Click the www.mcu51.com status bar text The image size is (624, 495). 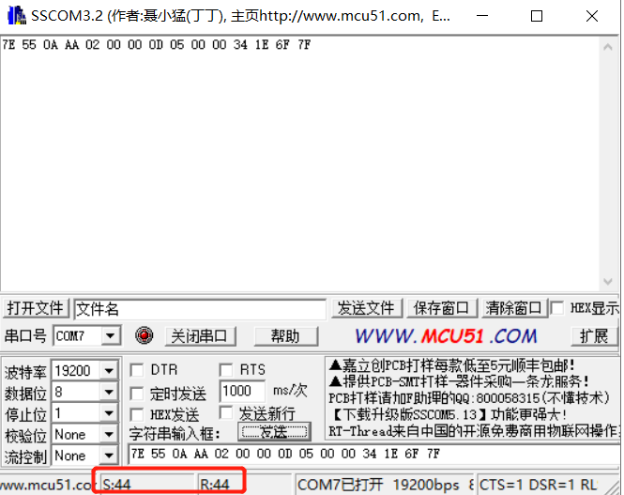(x=46, y=485)
